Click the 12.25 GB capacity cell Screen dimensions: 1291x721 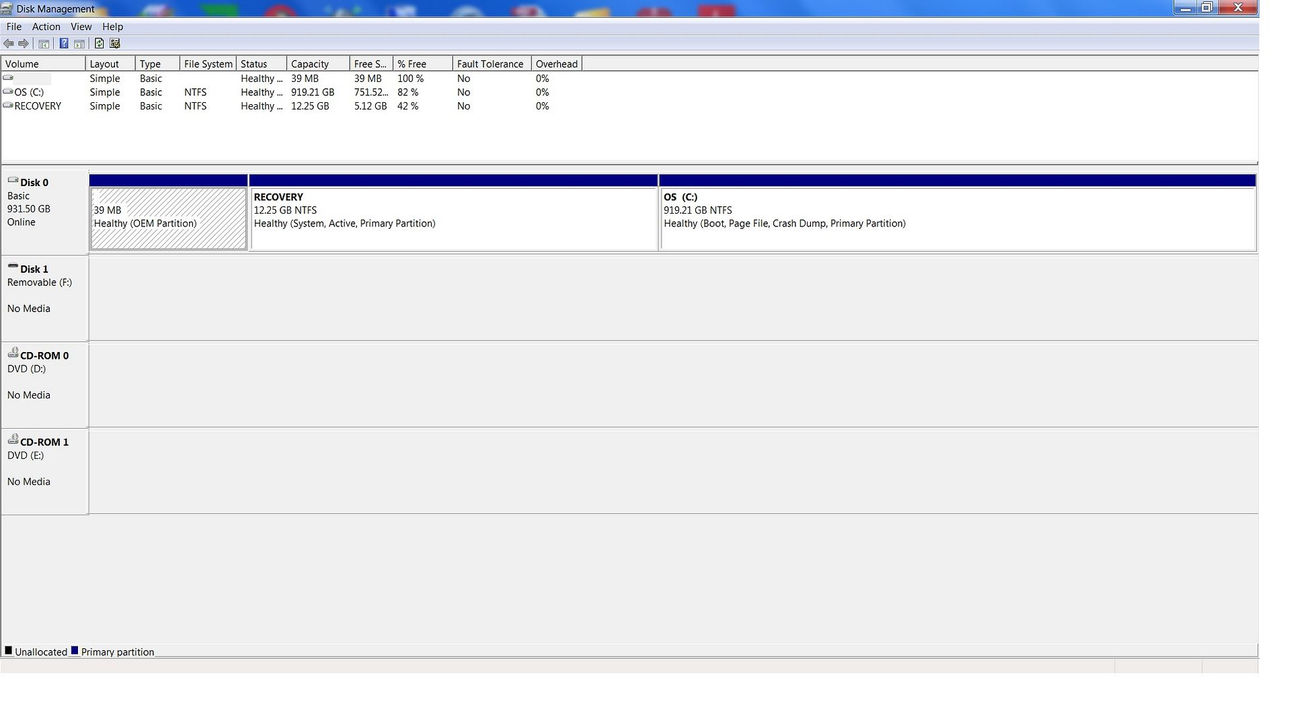coord(310,106)
